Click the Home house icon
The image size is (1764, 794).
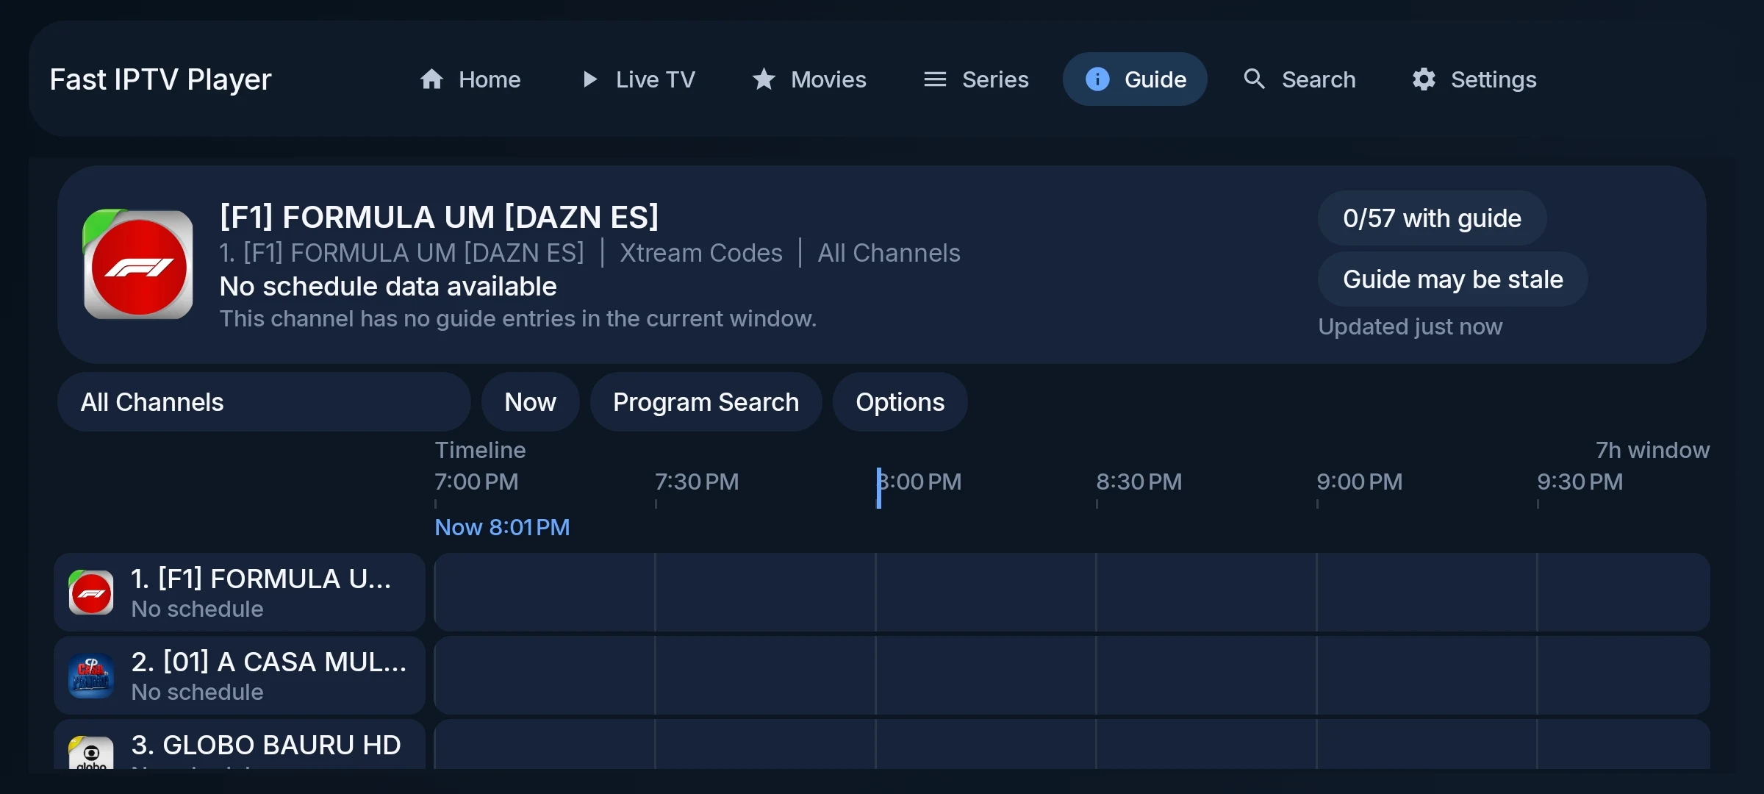[431, 79]
